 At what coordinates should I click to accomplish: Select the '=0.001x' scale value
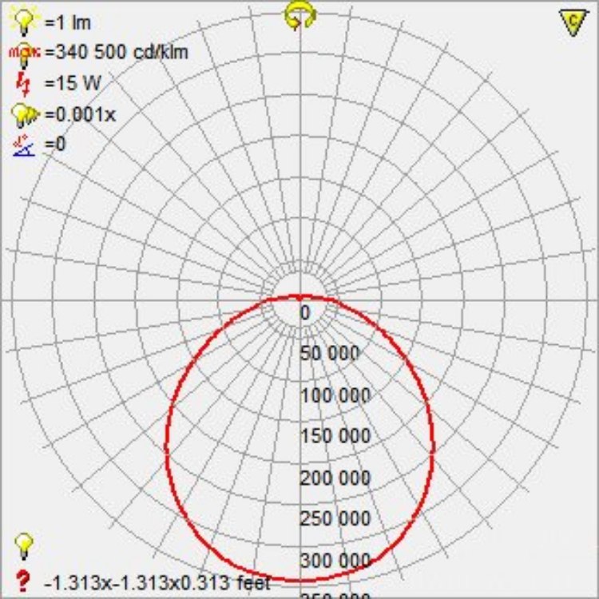click(80, 114)
